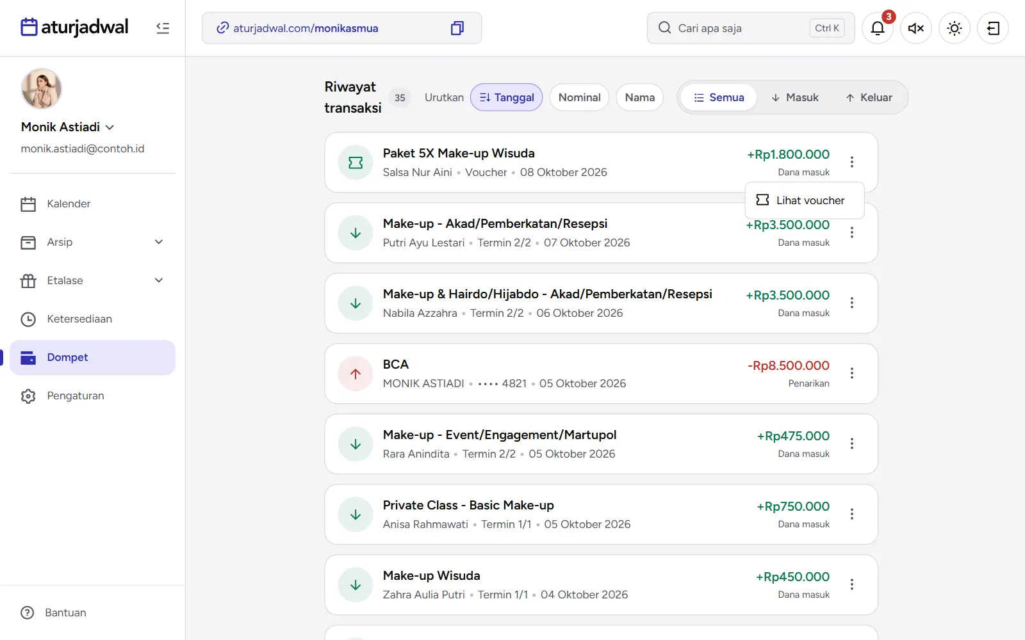Click the -Rp8.500.000 withdrawal amount
Image resolution: width=1025 pixels, height=640 pixels.
tap(788, 365)
